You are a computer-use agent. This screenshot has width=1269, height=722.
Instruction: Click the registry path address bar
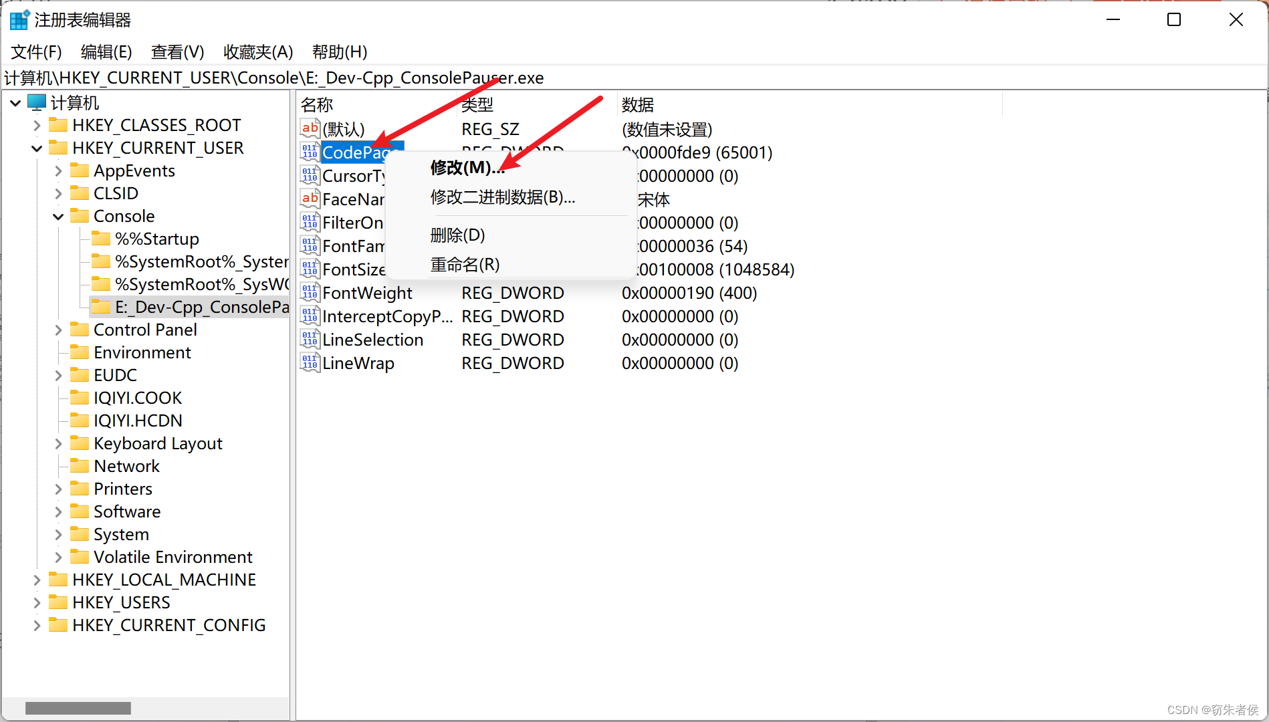(634, 78)
